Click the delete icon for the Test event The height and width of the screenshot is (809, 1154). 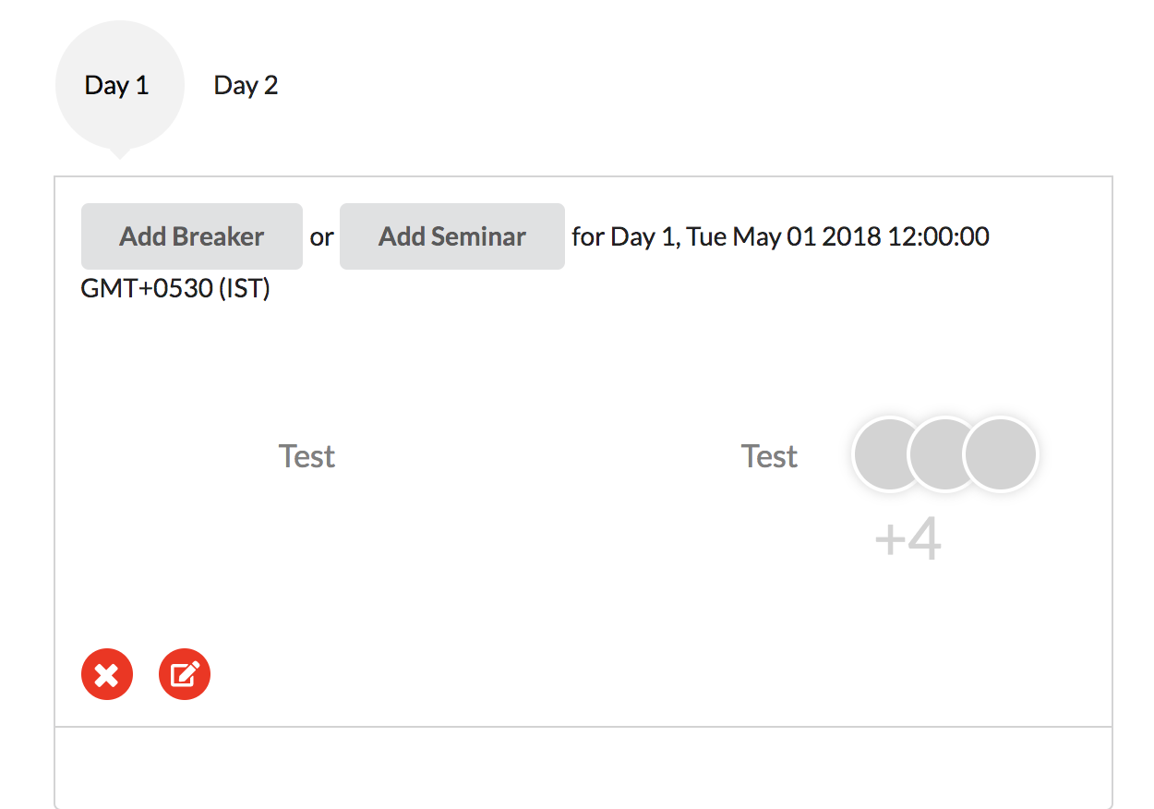[x=106, y=674]
